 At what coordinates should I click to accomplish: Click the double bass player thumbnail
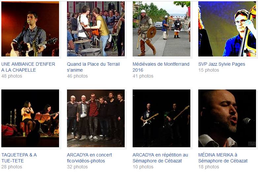click(227, 29)
